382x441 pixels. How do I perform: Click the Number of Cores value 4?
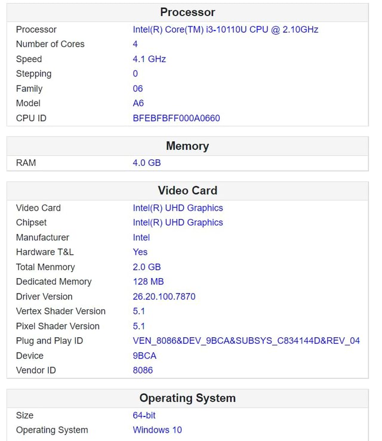pyautogui.click(x=135, y=44)
